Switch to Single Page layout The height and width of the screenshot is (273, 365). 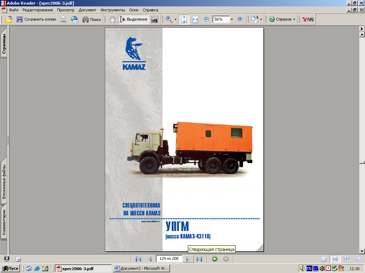[324, 259]
